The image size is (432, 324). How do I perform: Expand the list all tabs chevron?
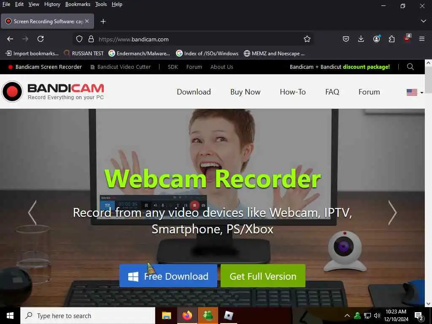pos(424,21)
